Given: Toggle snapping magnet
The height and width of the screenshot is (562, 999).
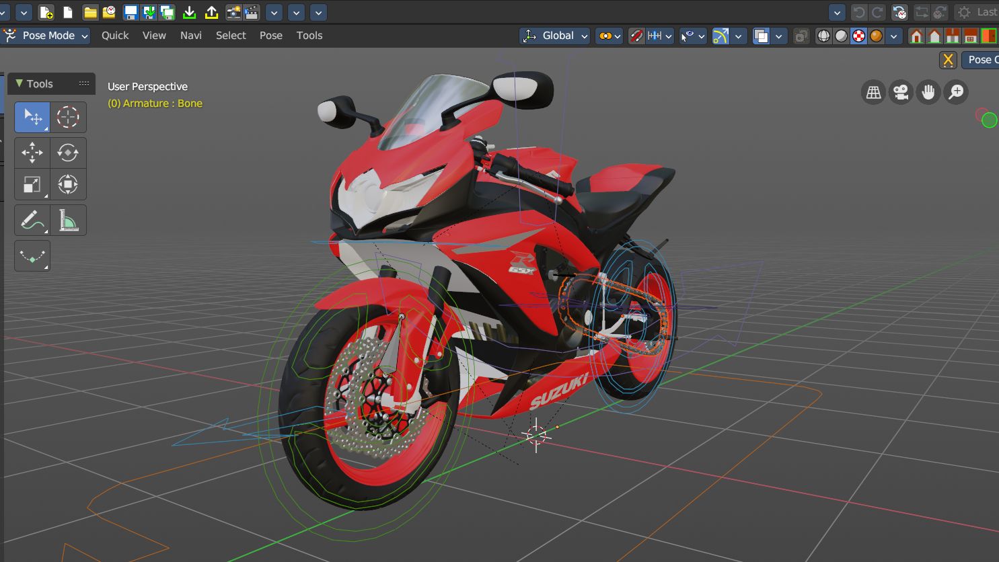Looking at the screenshot, I should 636,36.
